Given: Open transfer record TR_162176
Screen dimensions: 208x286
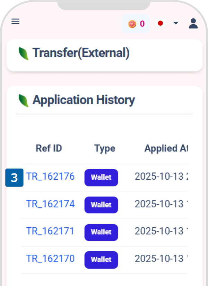Looking at the screenshot, I should pos(50,177).
